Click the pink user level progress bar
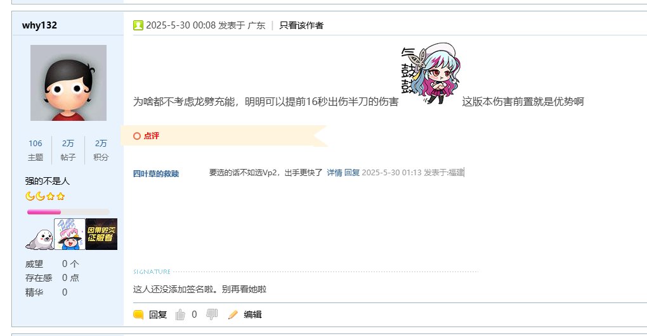 69,211
